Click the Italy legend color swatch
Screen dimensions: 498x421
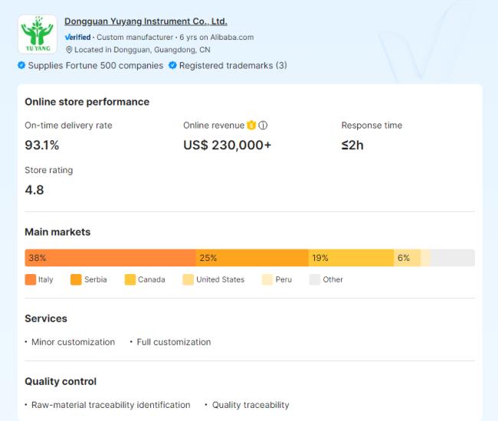[30, 279]
